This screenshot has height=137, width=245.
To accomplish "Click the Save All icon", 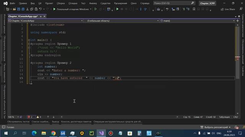I will click(23, 9).
